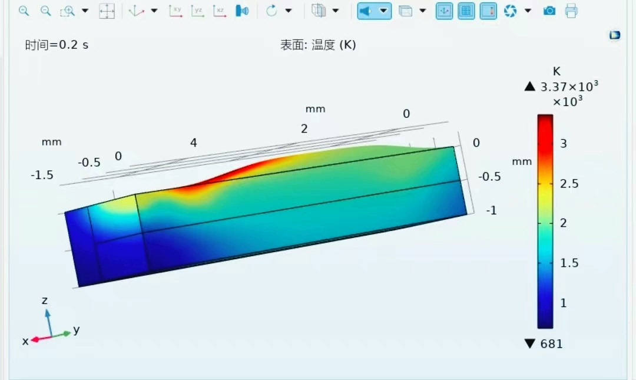The height and width of the screenshot is (380, 636).
Task: Click the Print icon
Action: [x=571, y=11]
